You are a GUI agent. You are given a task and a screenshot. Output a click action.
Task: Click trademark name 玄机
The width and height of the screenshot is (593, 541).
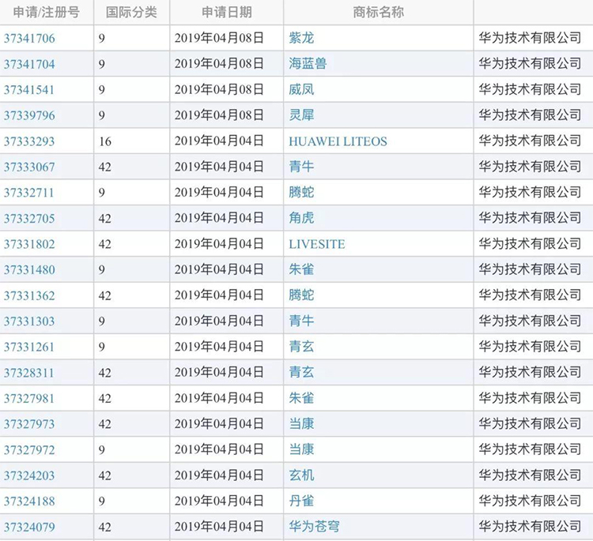pyautogui.click(x=301, y=475)
